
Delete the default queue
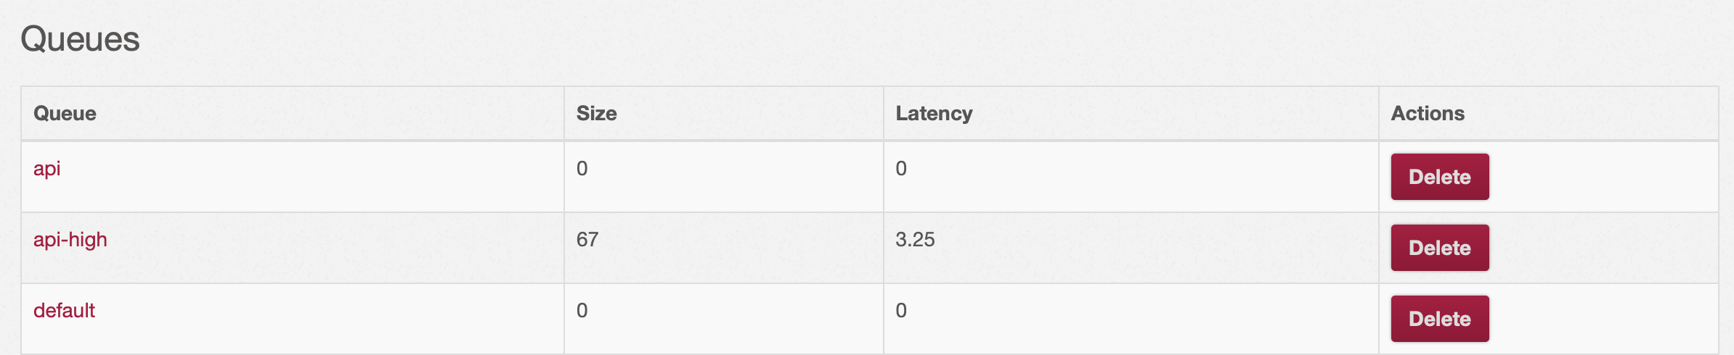point(1439,319)
